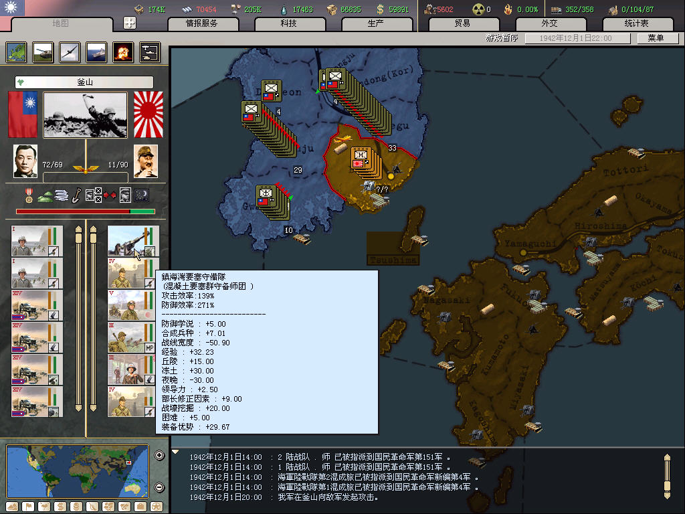This screenshot has width=685, height=514.
Task: Click the shovel entrenchment icon
Action: coord(77,195)
